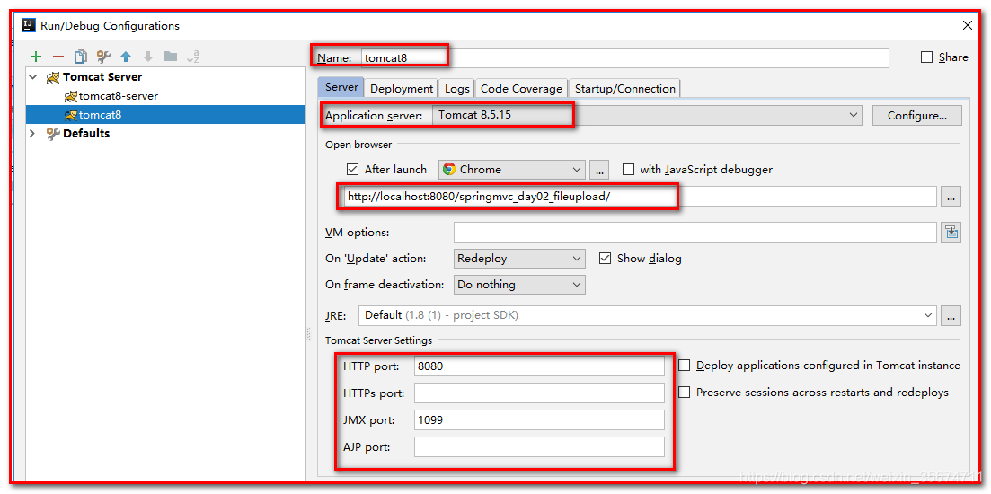Screen dimensions: 991x494
Task: Enable Preserve sessions across restarts and redeploys
Action: point(684,393)
